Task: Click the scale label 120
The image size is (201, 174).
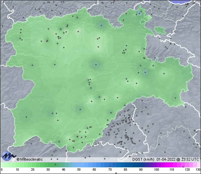Action: point(187,170)
